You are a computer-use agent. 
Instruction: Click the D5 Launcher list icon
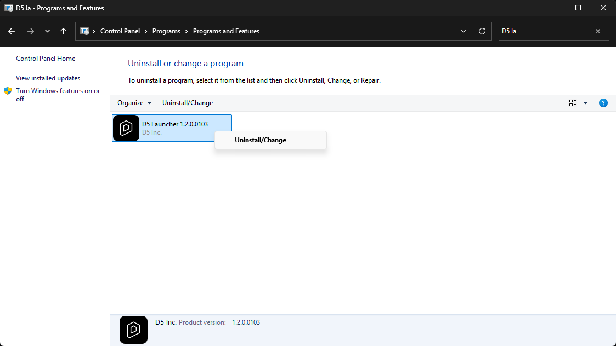[126, 128]
